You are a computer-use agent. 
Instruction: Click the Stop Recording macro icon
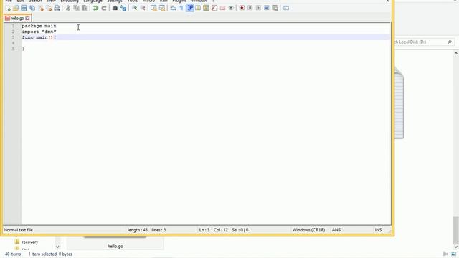250,8
